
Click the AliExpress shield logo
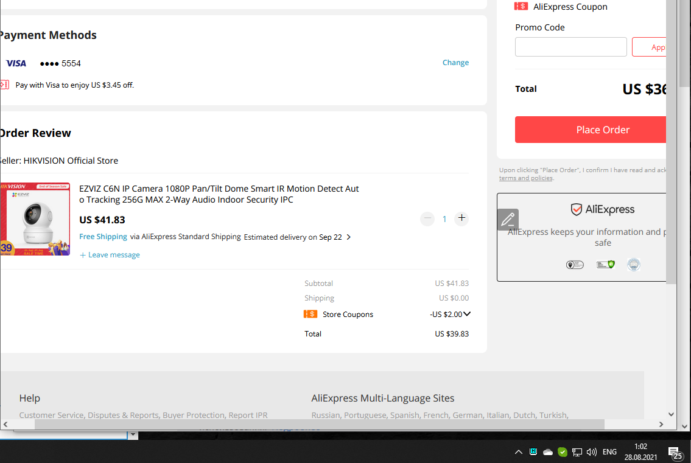pyautogui.click(x=576, y=209)
